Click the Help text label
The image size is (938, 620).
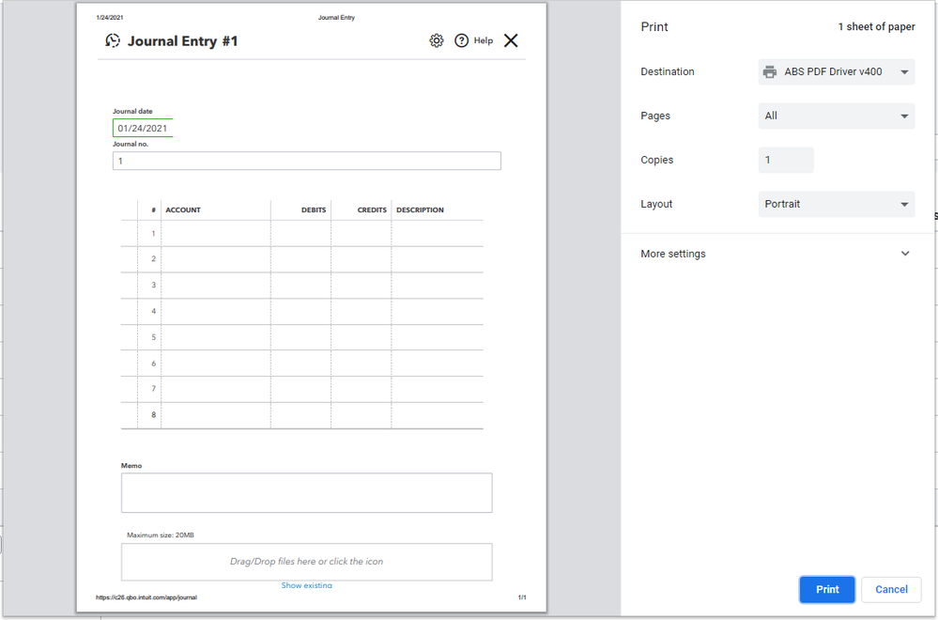pos(484,40)
